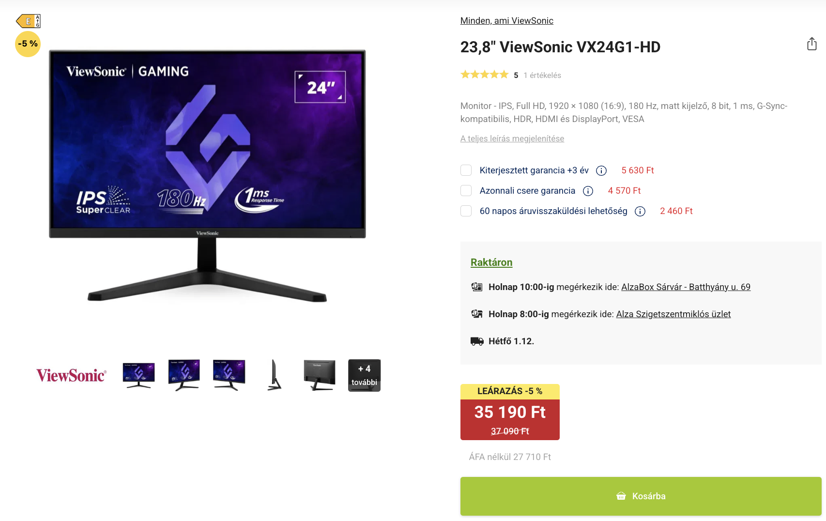Check the 60 napos áruvisszaküldési lehetőség box
This screenshot has width=826, height=521.
click(466, 211)
